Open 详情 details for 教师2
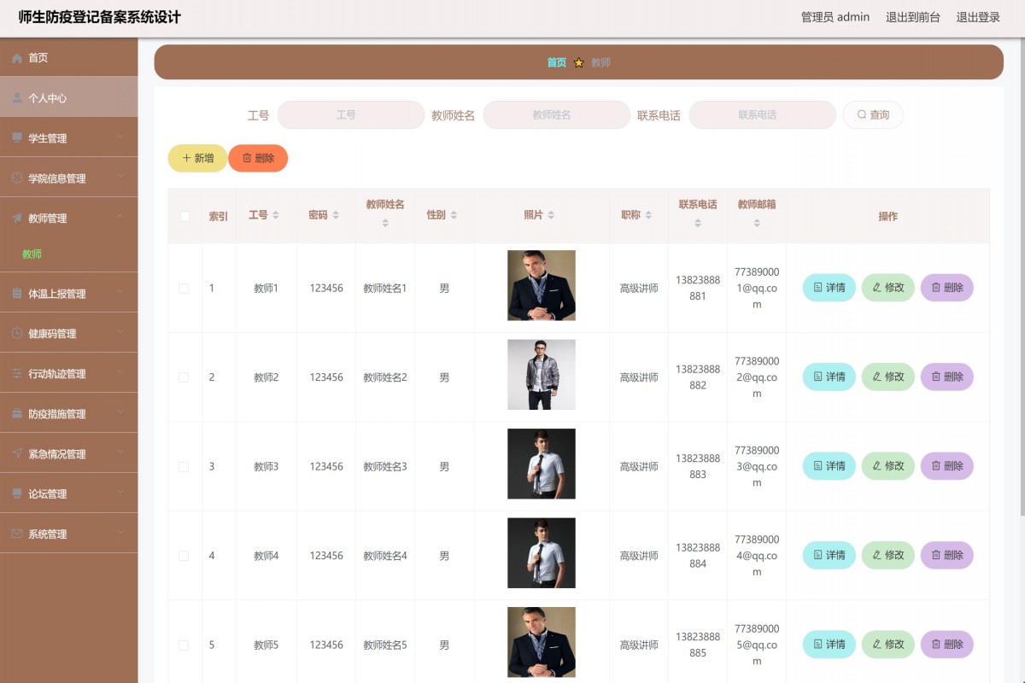1025x683 pixels. 828,377
